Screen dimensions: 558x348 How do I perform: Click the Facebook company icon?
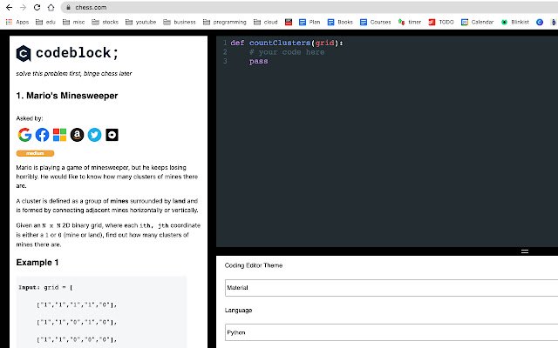[42, 135]
